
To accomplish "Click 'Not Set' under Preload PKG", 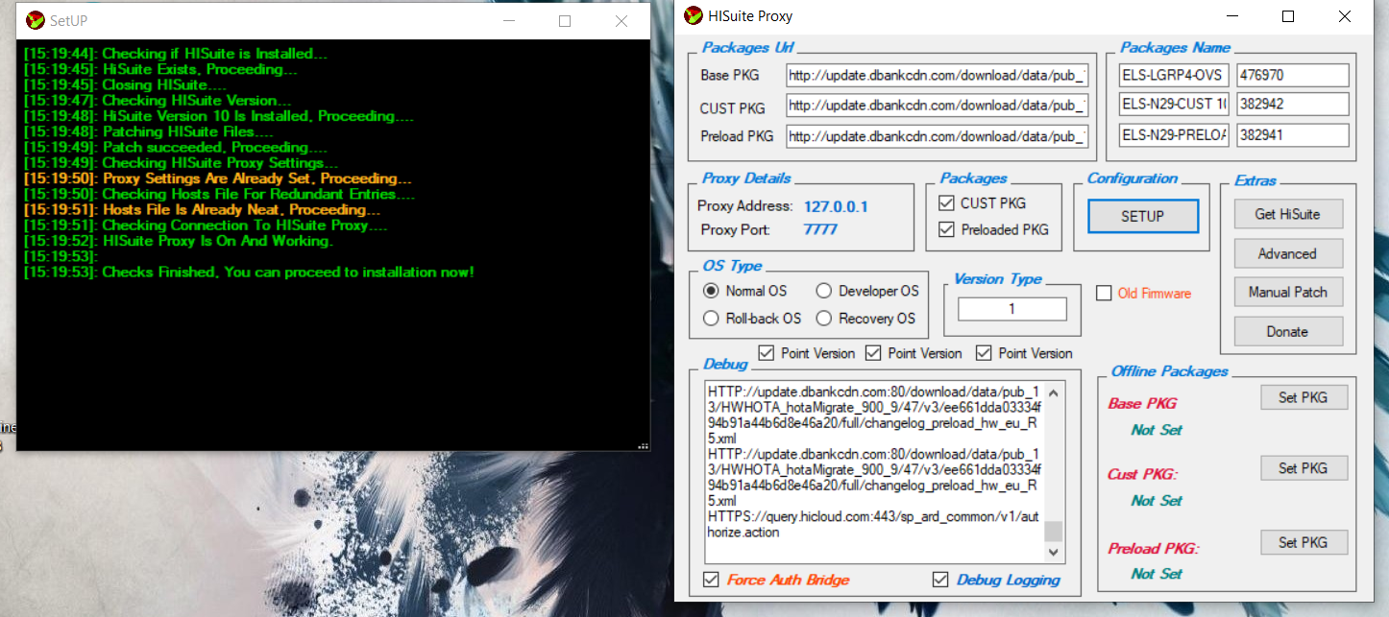I will point(1157,574).
